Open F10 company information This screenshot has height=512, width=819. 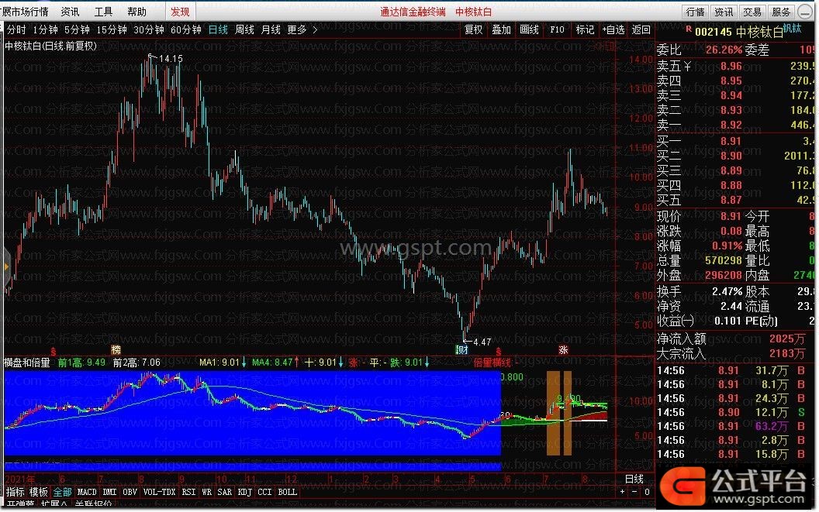[557, 29]
